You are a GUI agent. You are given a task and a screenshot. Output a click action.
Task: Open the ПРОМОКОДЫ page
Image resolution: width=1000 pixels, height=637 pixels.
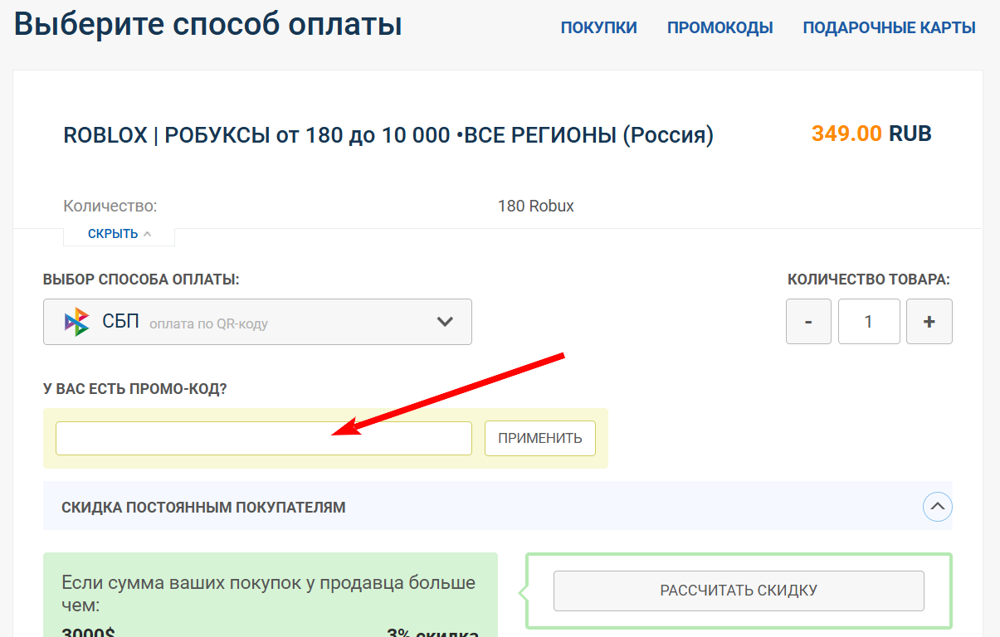click(720, 27)
